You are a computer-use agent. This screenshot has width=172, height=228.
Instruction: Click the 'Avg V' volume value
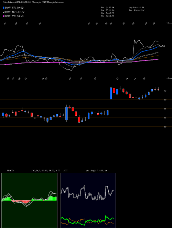pos(136,8)
